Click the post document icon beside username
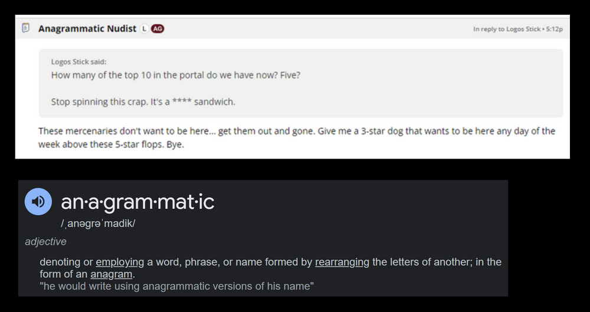 pos(25,28)
